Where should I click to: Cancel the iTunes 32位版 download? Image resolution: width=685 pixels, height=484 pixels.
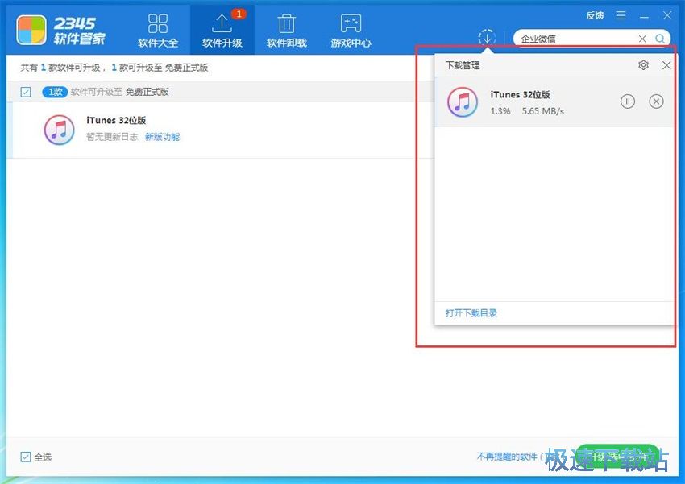(656, 101)
